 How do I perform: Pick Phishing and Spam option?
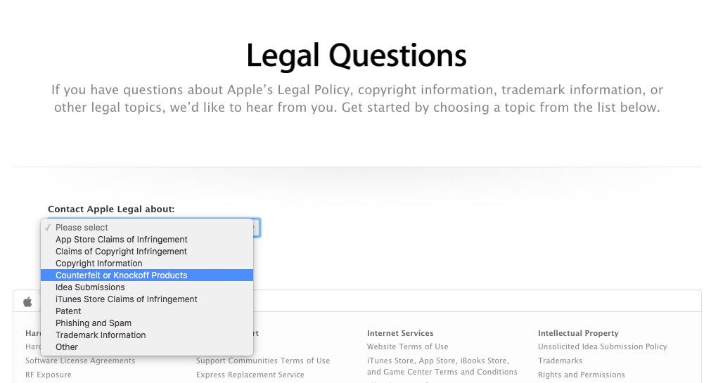pyautogui.click(x=94, y=323)
